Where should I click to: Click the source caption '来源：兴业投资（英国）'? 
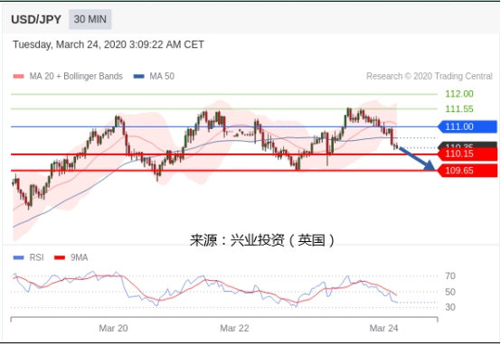[262, 240]
